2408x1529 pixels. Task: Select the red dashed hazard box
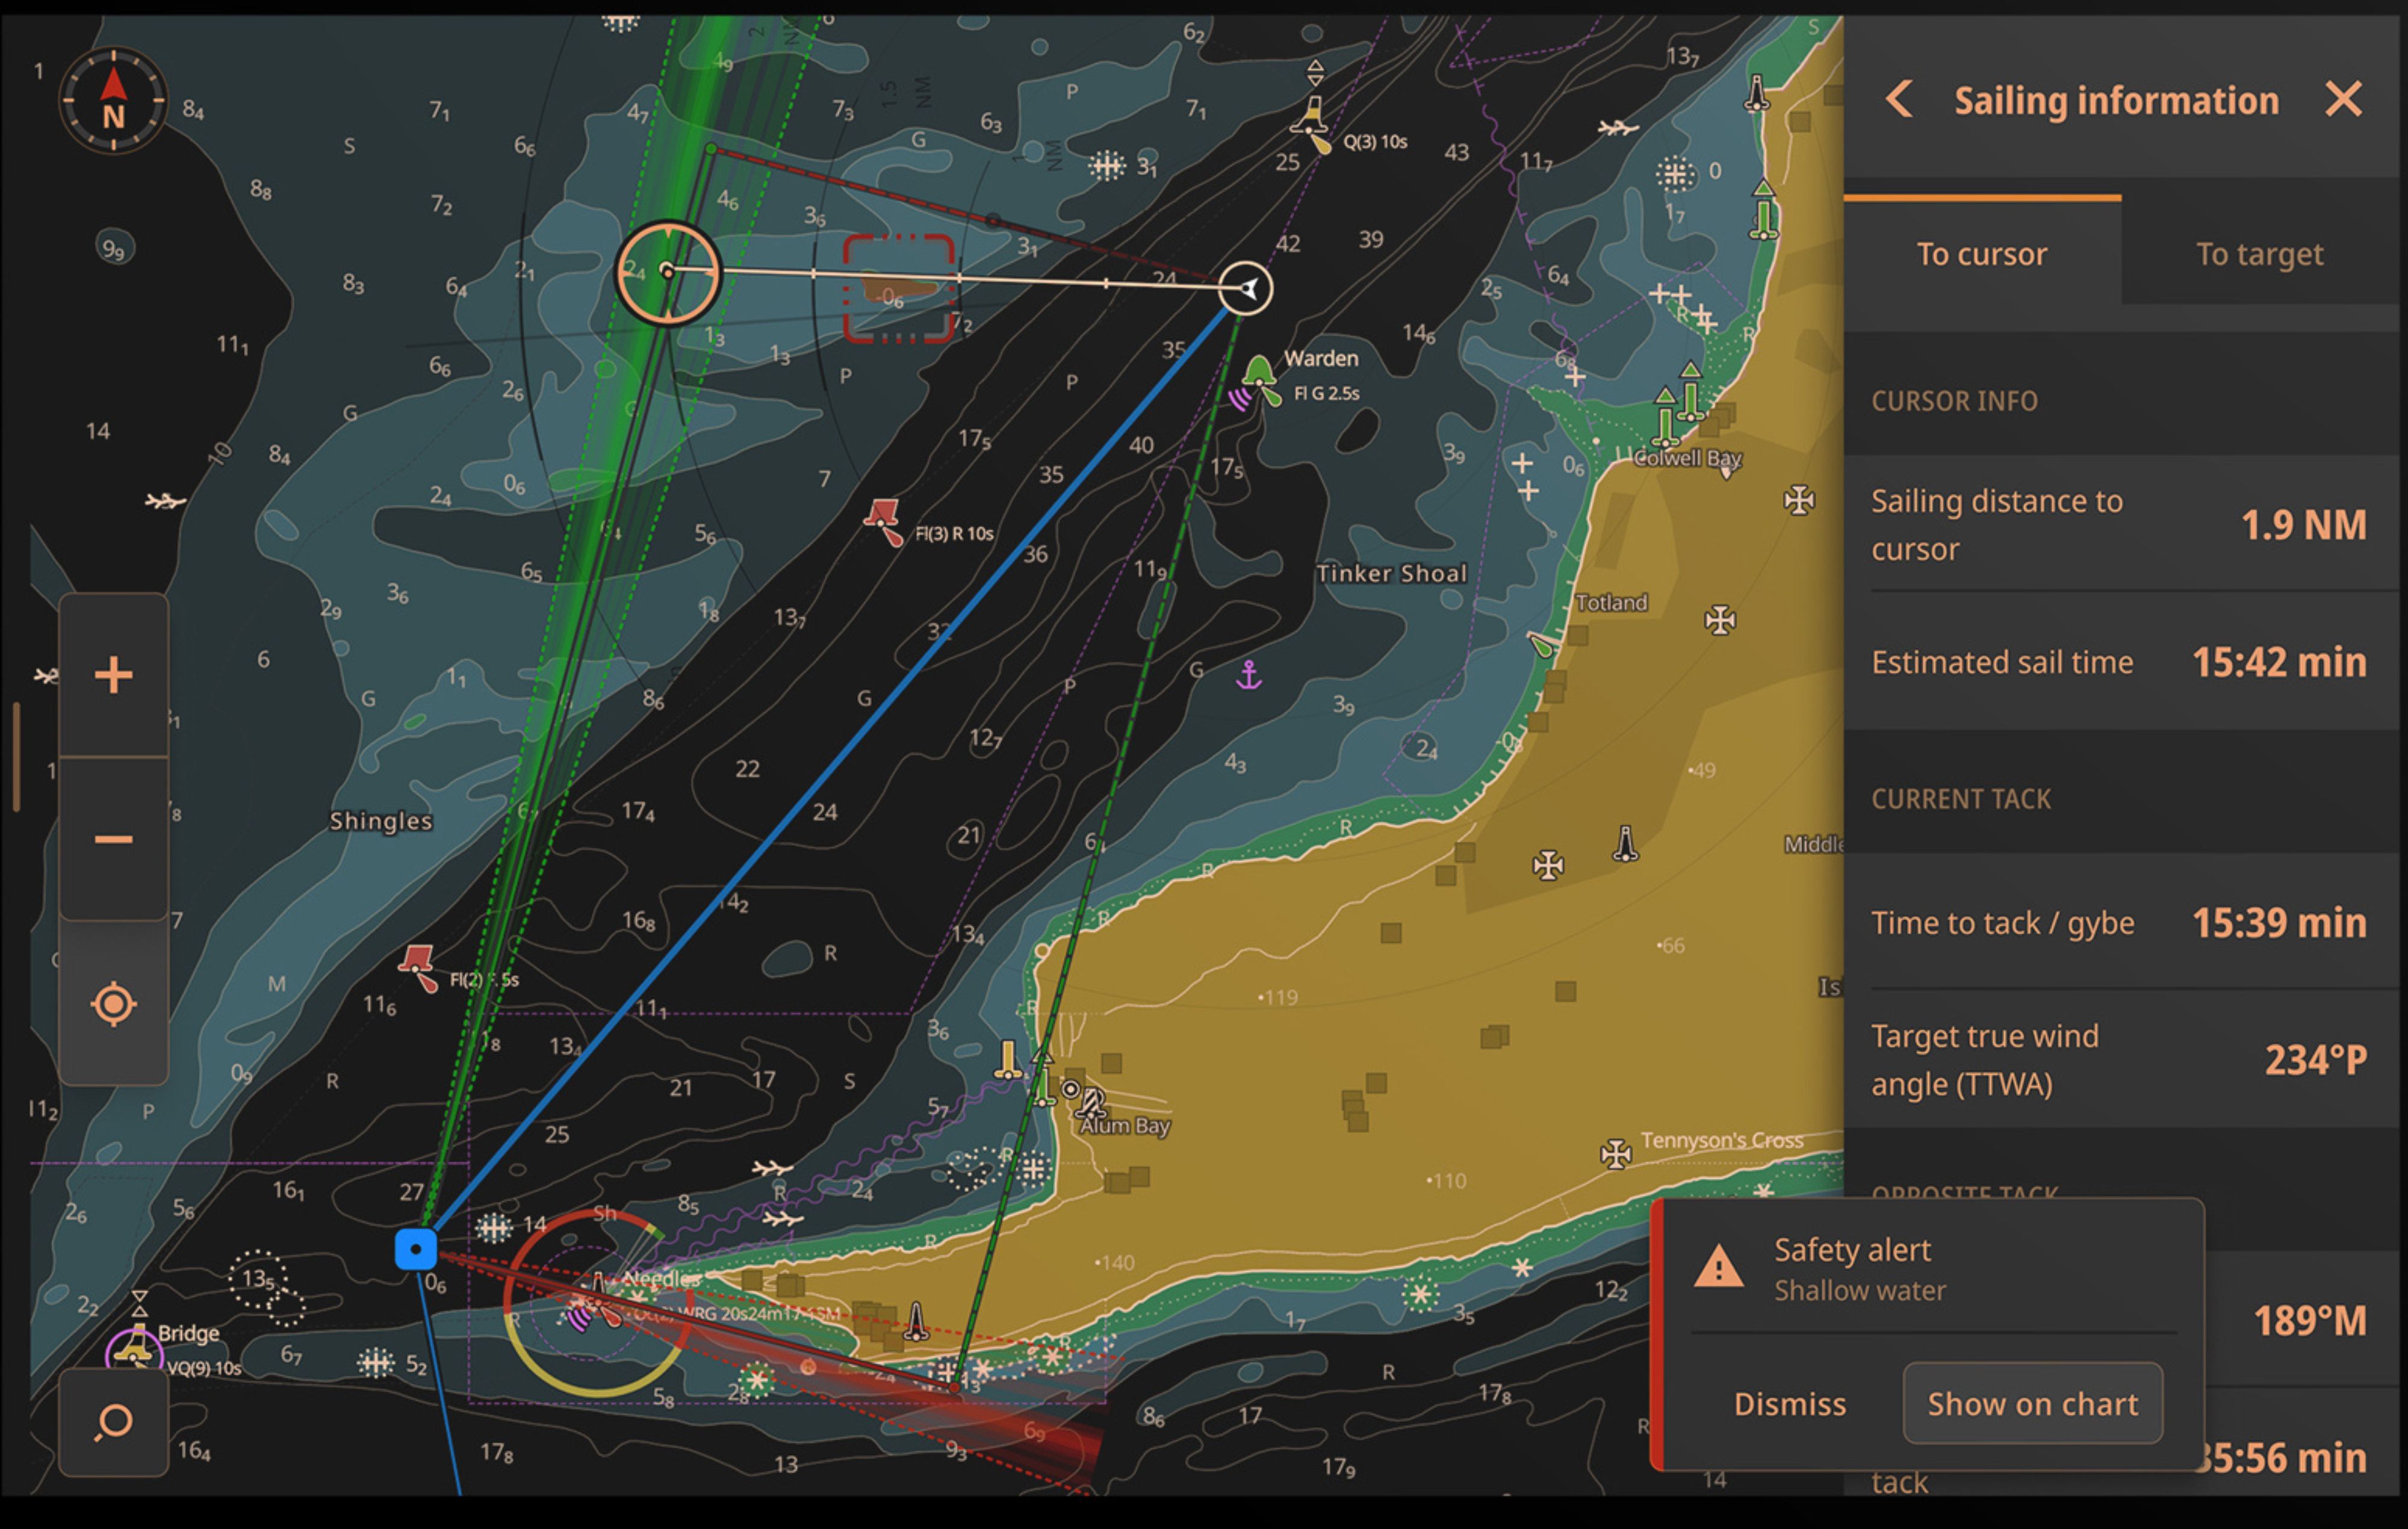(x=898, y=289)
